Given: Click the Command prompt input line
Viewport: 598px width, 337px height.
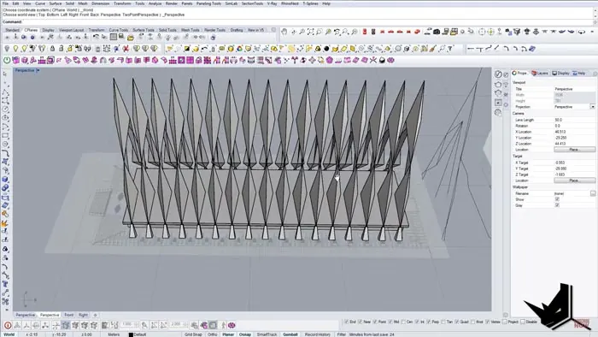Looking at the screenshot, I should [x=297, y=21].
